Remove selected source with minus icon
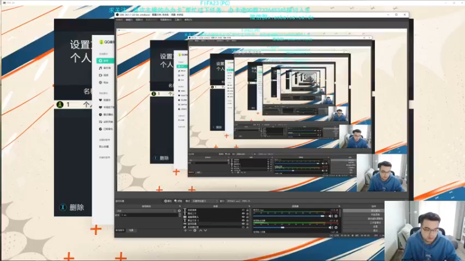This screenshot has width=465, height=261. pos(190,230)
